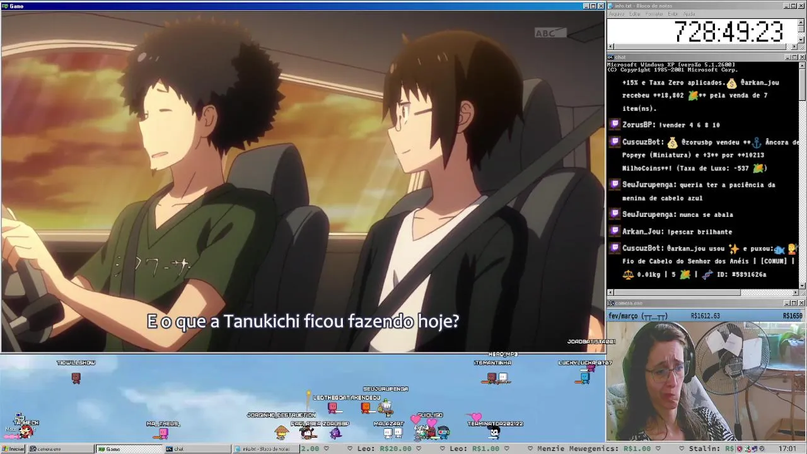
Task: Click the 'Menzie Mewegenics' donation ticker entry
Action: (x=594, y=449)
